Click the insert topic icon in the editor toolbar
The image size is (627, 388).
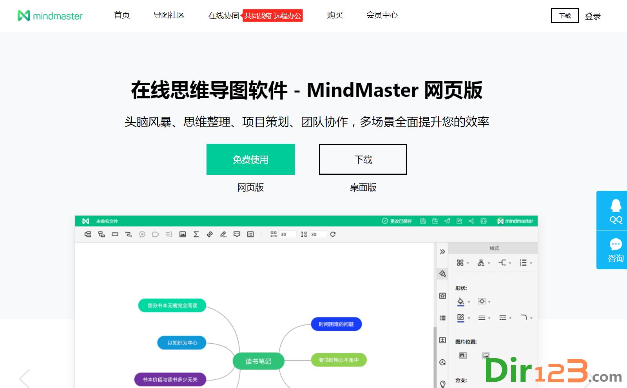tap(88, 234)
